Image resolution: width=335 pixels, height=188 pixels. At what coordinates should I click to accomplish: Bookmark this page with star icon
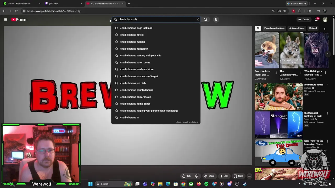click(285, 11)
